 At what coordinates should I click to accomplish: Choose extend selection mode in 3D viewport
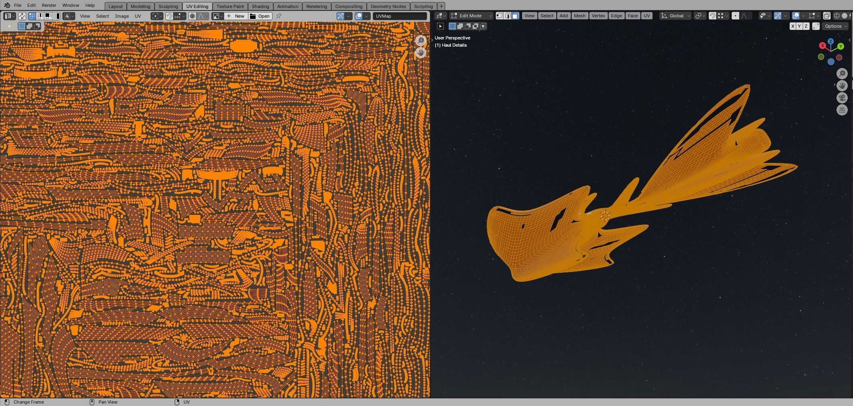[x=460, y=26]
